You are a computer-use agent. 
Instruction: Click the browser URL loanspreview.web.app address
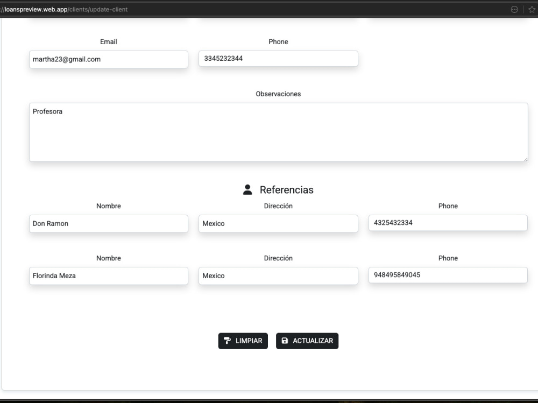click(65, 10)
